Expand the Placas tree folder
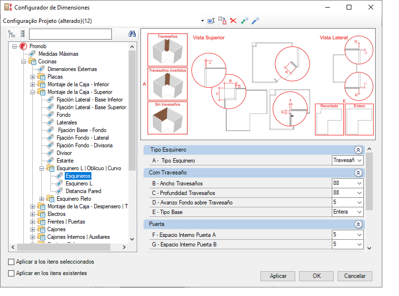 [32, 77]
